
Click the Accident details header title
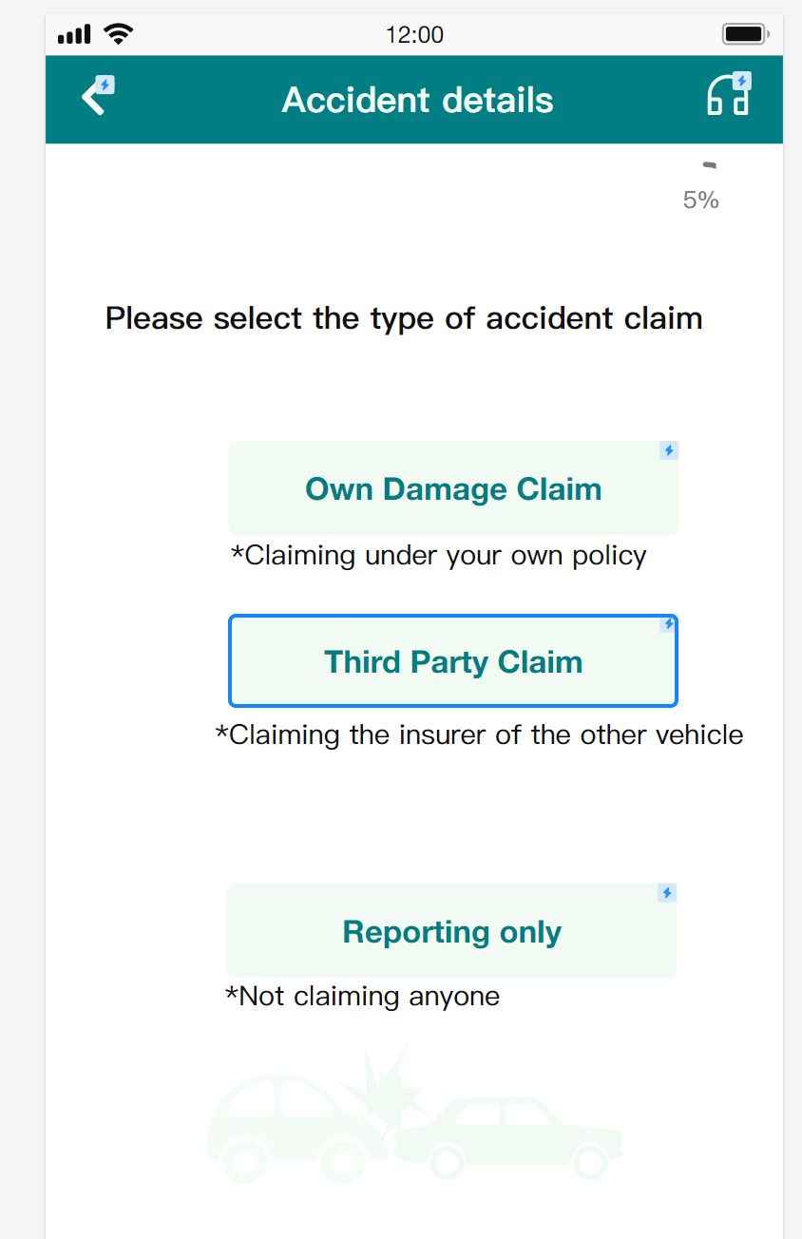pos(417,100)
